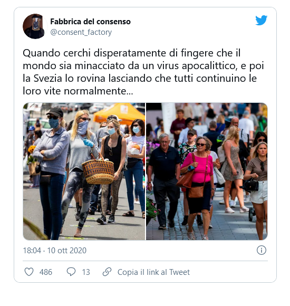The width and height of the screenshot is (290, 306).
Task: Open left photo of masked shoppers
Action: [x=84, y=171]
